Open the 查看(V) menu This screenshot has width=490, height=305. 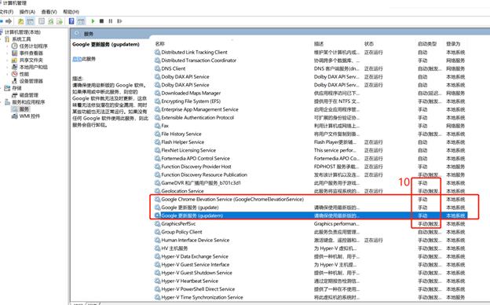(49, 12)
